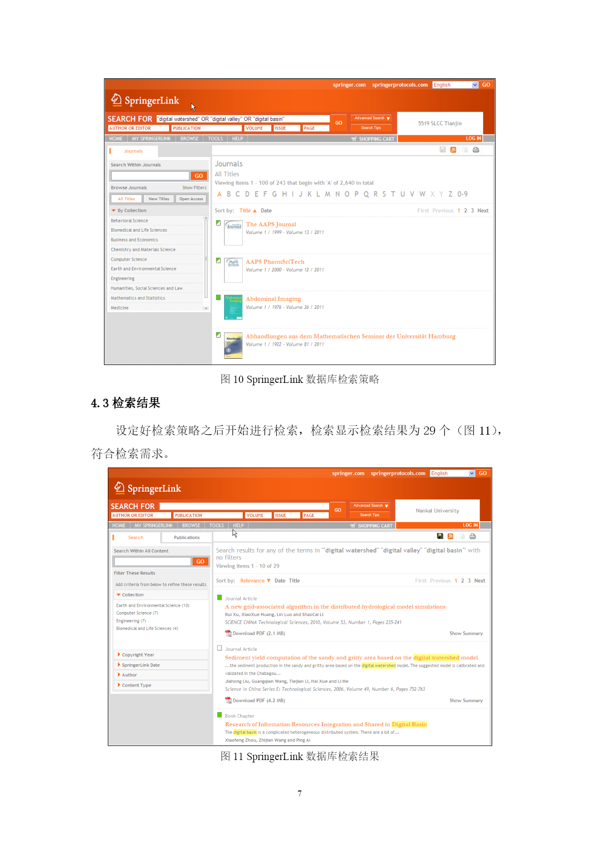Click the AUTHOR OR EDITOR field in Figure 11
Image resolution: width=600 pixels, height=848 pixels.
click(x=141, y=515)
